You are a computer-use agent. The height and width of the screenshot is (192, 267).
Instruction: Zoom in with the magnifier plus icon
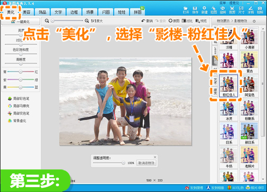(87, 21)
